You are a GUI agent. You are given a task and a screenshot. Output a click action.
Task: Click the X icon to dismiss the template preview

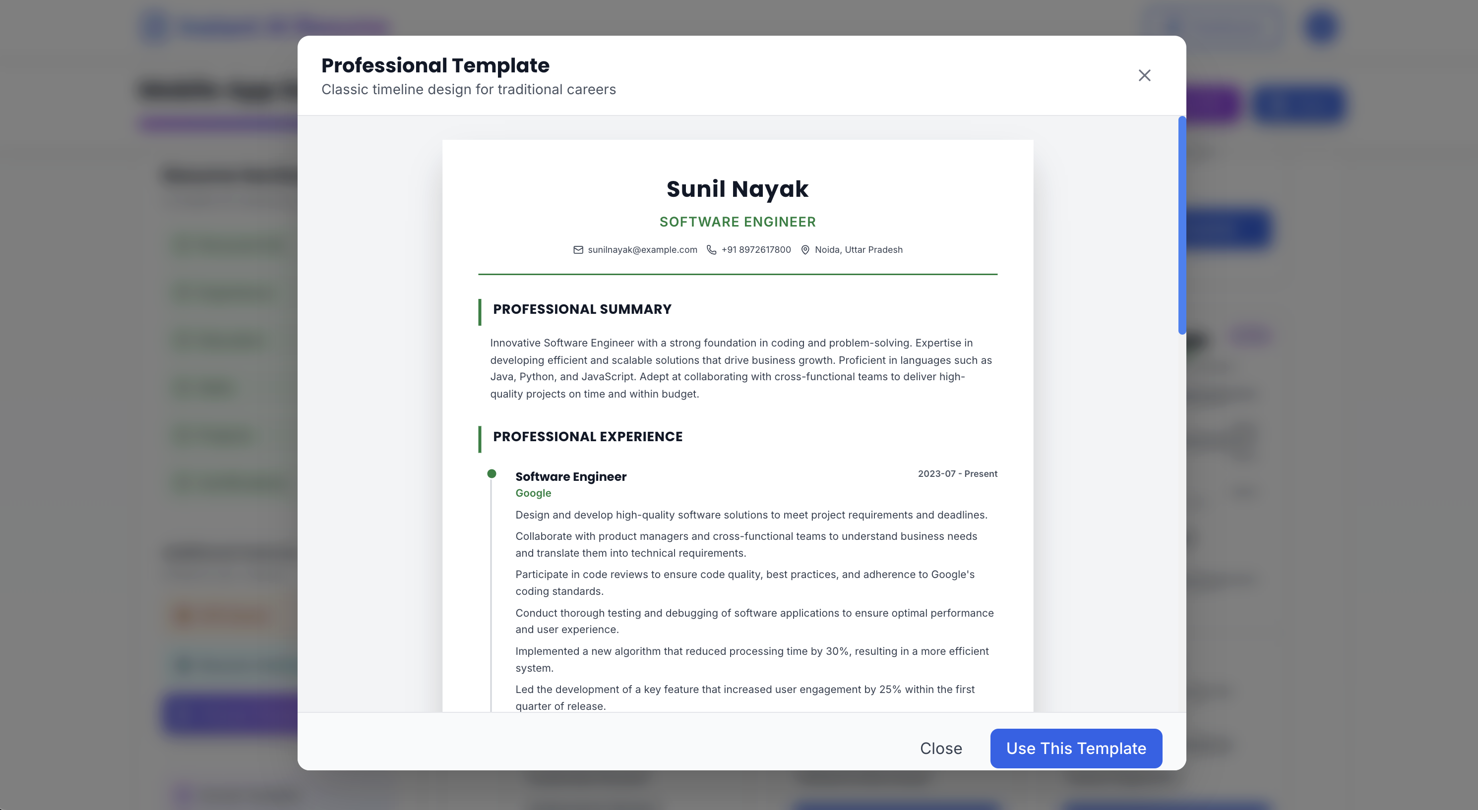tap(1144, 75)
